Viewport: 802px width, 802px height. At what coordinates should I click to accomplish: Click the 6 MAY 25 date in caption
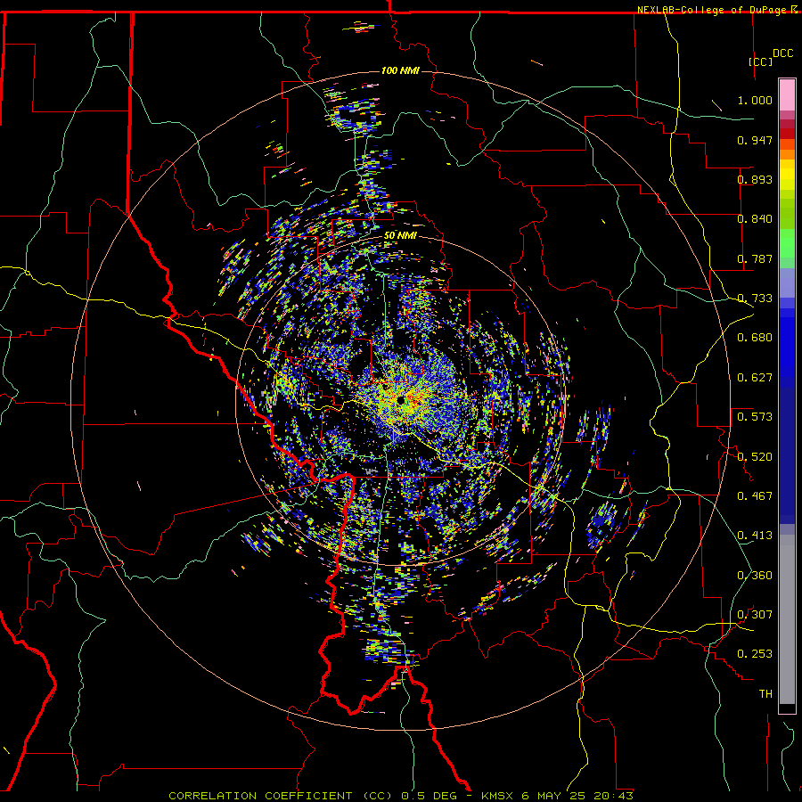[x=553, y=796]
